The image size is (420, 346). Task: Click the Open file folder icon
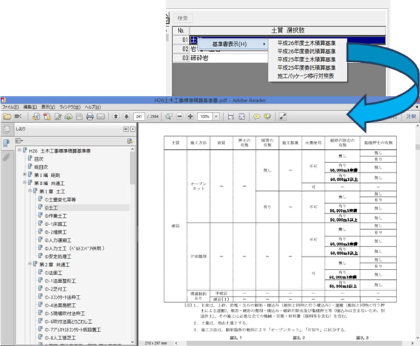(x=7, y=117)
